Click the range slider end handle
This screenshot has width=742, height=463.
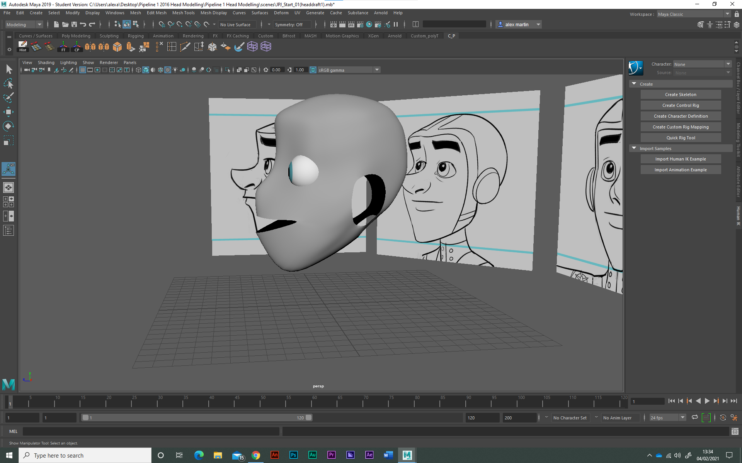point(309,417)
